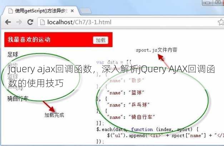Click the $.each(data, function line
Image resolution: width=224 pixels, height=146 pixels.
coord(148,129)
